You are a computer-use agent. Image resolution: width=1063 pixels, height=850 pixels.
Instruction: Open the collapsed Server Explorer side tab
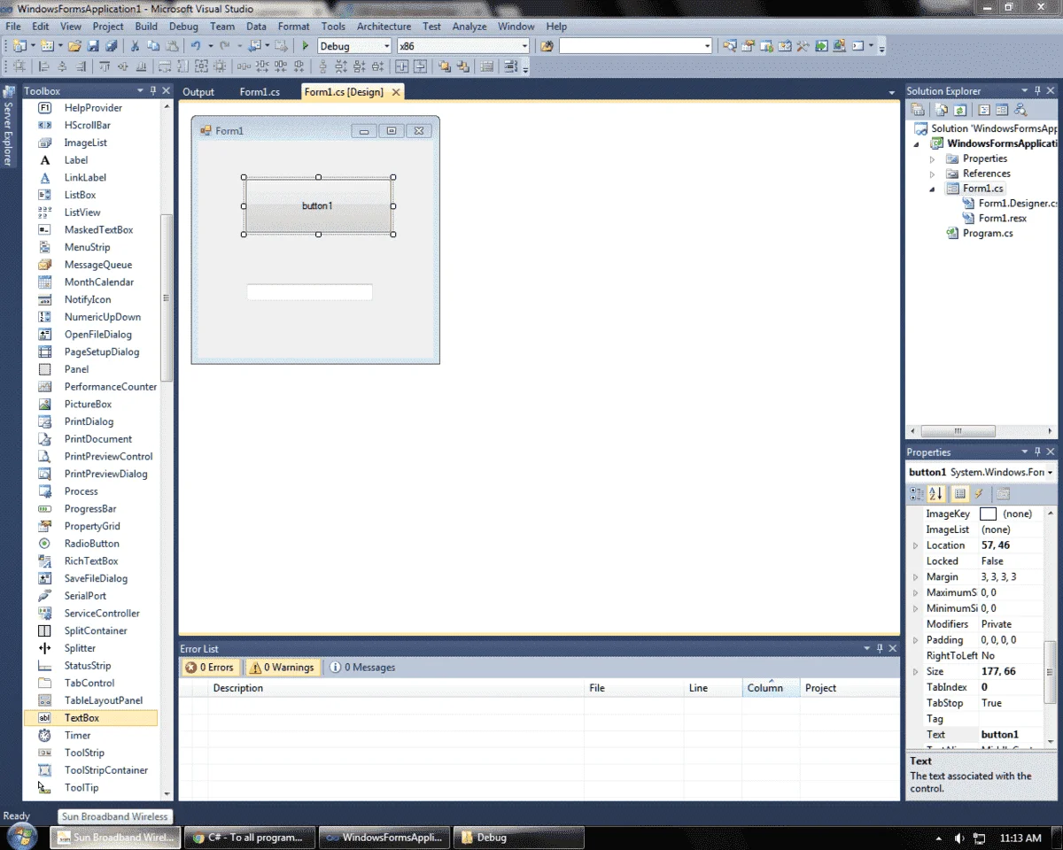[8, 126]
